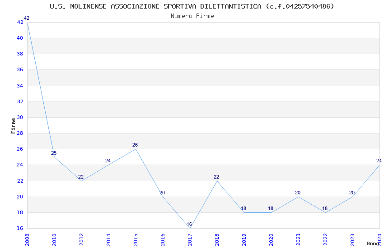Select the data label 16 at year 2017
The width and height of the screenshot is (384, 248).
point(189,224)
